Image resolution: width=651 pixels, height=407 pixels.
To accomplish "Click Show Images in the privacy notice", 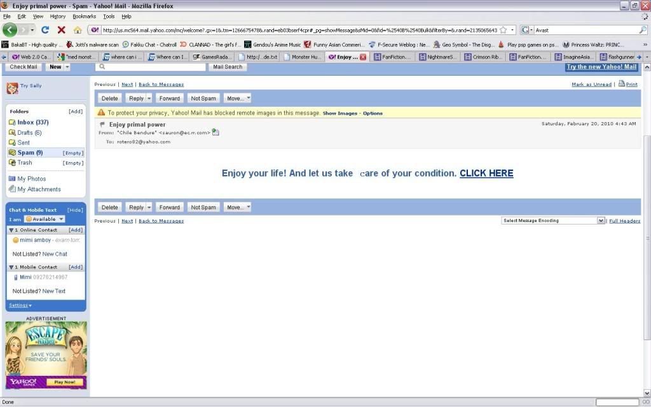I will [340, 113].
